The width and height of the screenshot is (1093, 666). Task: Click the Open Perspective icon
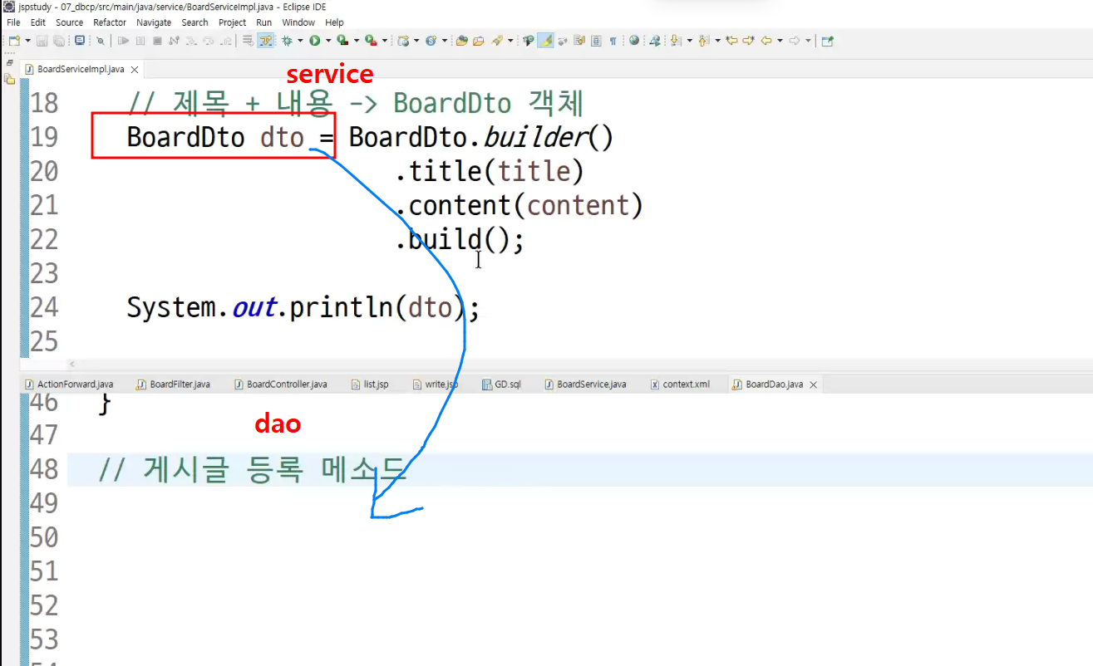coord(827,40)
